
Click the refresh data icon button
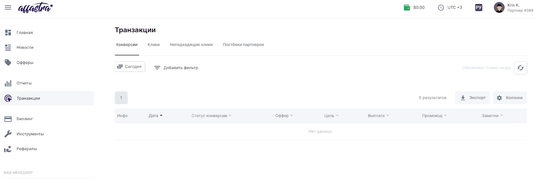point(521,68)
